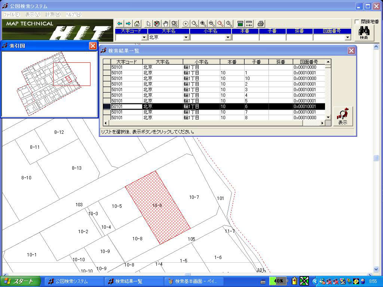Click the 本番 input field
This screenshot has width=383, height=287.
pyautogui.click(x=245, y=37)
